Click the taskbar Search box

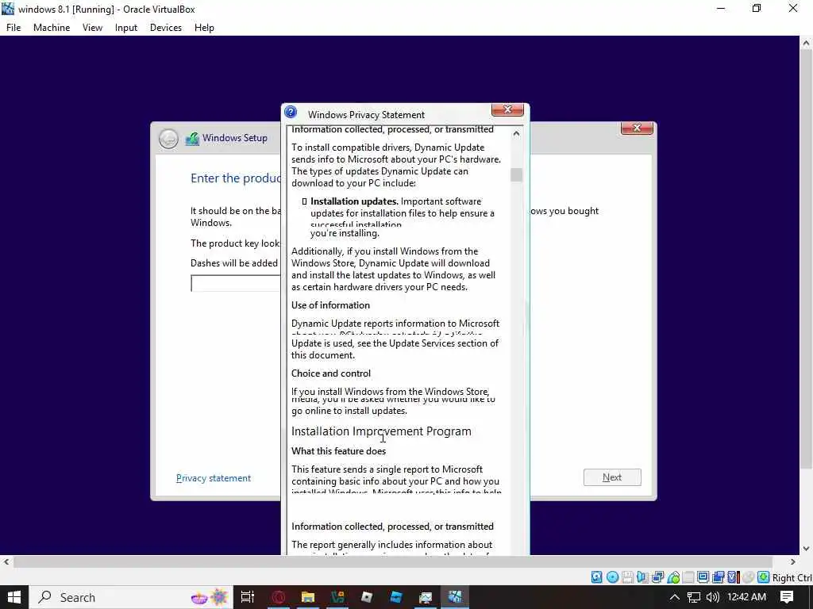131,597
